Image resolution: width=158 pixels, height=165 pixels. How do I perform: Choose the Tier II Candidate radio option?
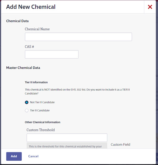click(27, 110)
